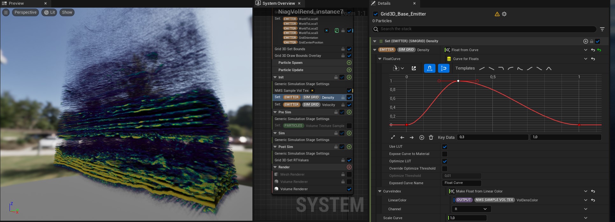
Task: Toggle the Optimize LUT checkbox
Action: click(445, 161)
